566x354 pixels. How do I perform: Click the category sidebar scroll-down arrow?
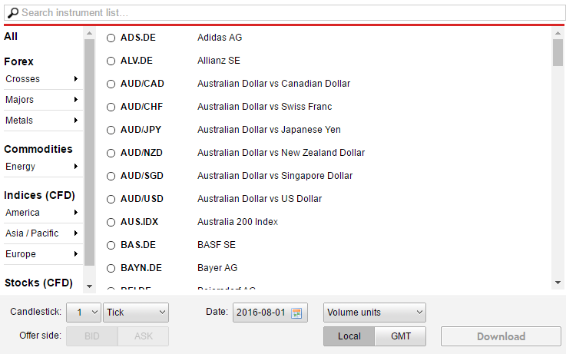pyautogui.click(x=90, y=286)
